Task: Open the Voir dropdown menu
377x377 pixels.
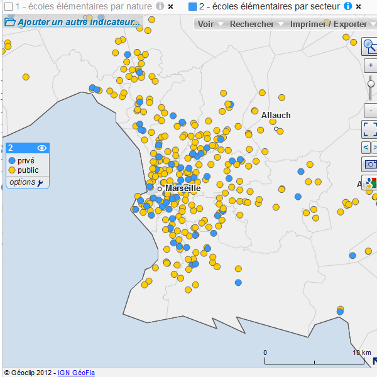Action: [x=205, y=25]
